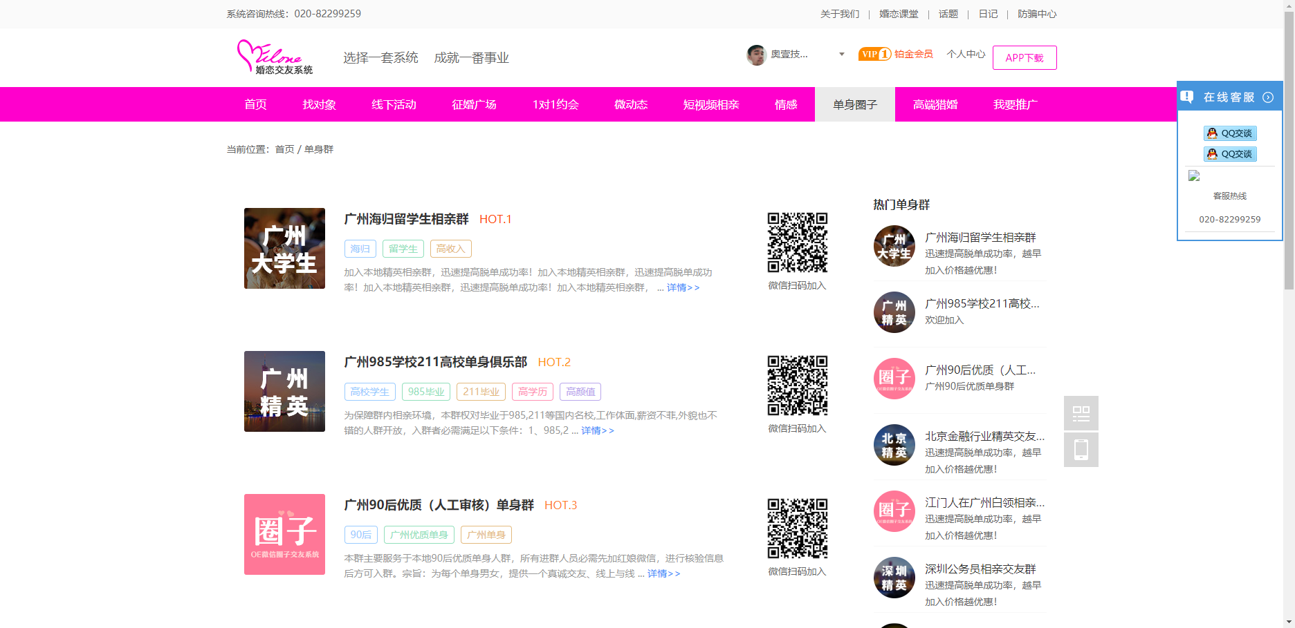Open 短视频相亲 in the navigation bar
This screenshot has height=628, width=1295.
point(711,104)
